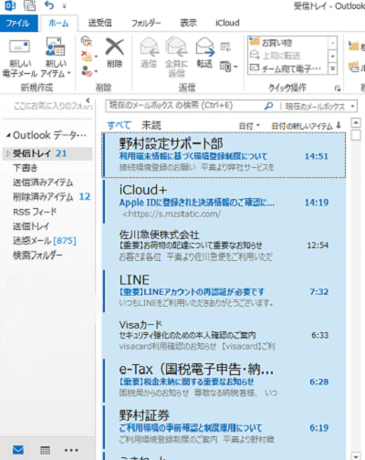Switch to the Folder (フォルダー) tab

(x=146, y=23)
